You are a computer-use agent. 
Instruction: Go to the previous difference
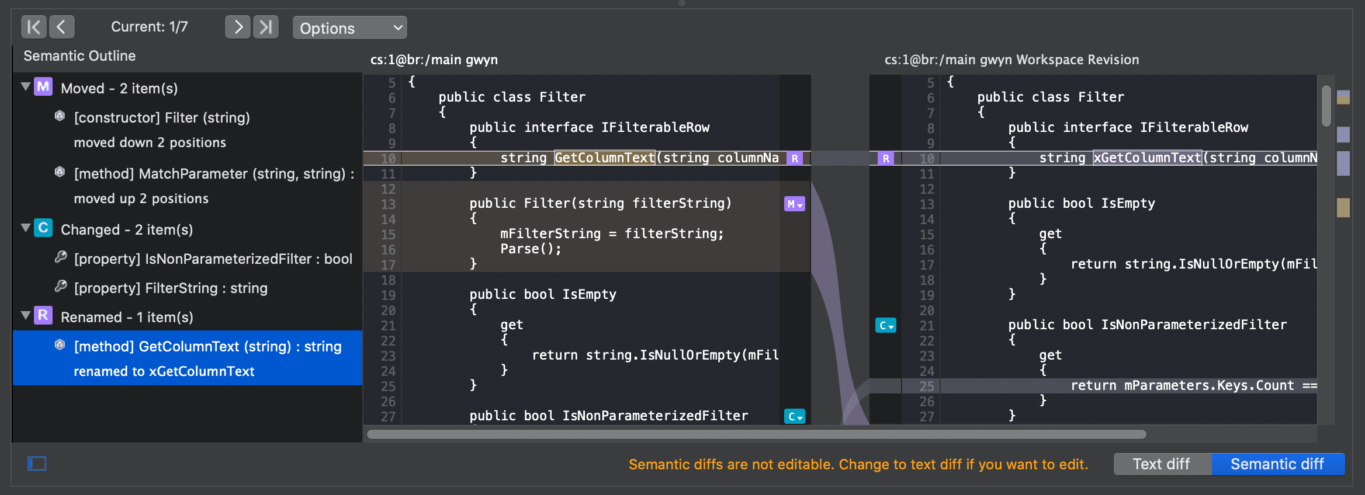(61, 27)
